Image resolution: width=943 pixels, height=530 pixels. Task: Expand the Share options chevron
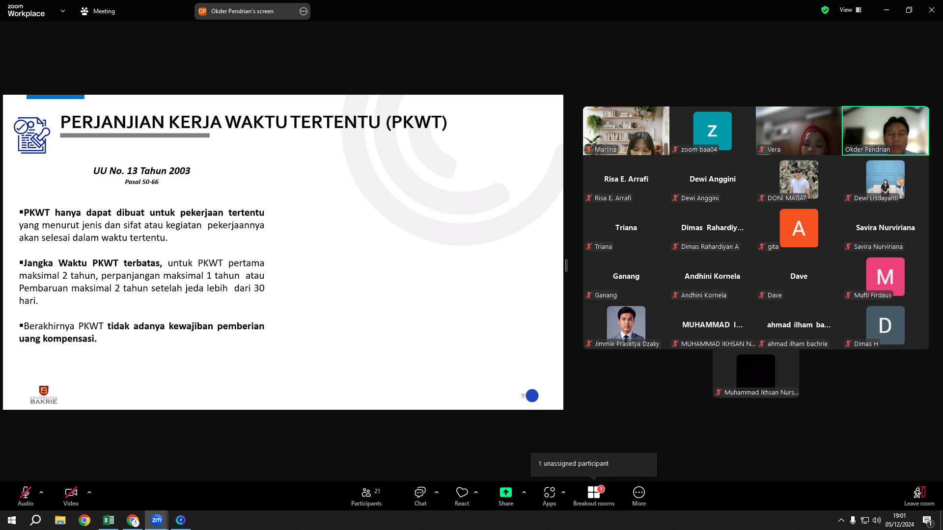click(524, 492)
